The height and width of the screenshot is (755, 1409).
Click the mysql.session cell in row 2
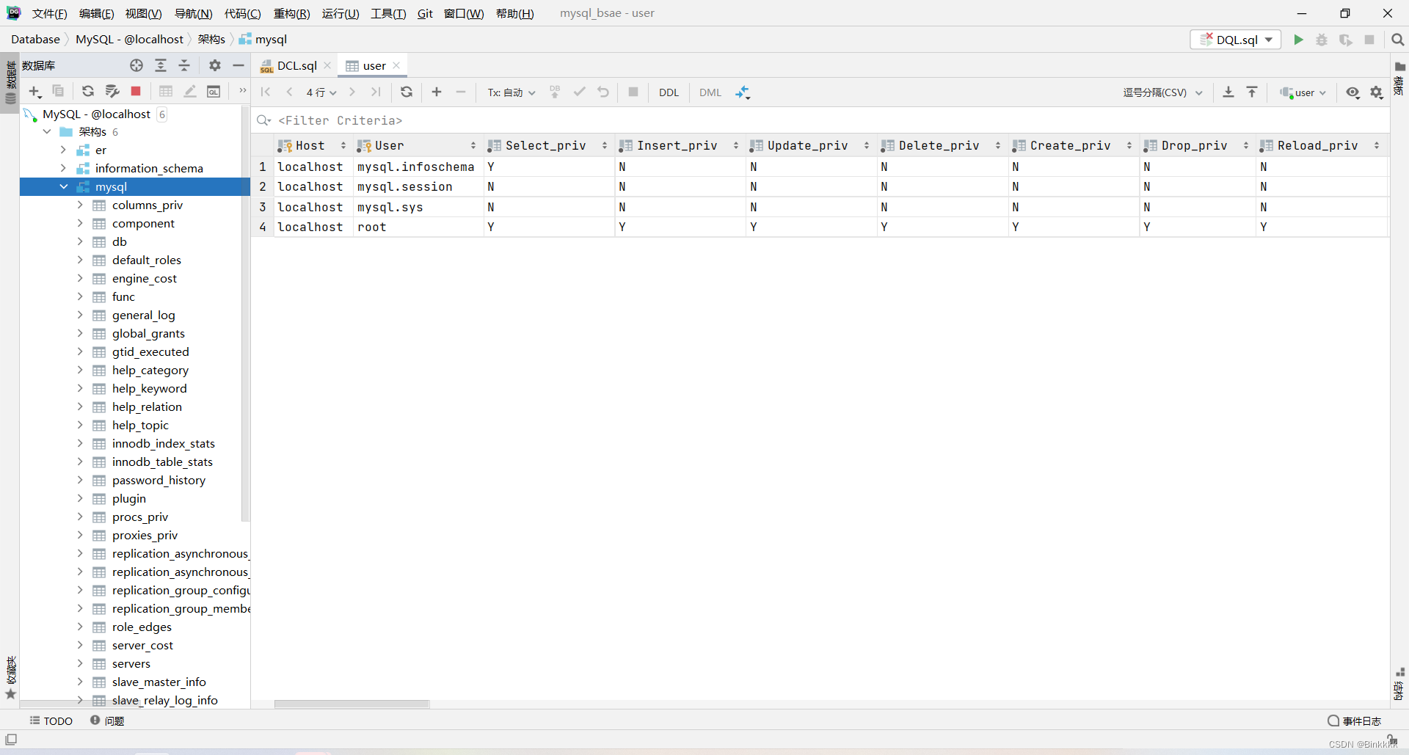(x=418, y=186)
